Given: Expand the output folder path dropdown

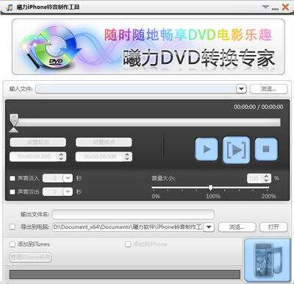Looking at the screenshot, I should point(209,227).
